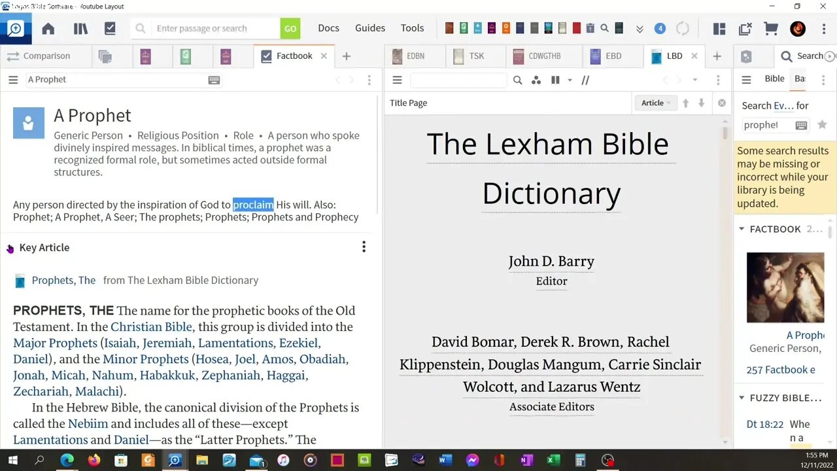Open the Factbook panel kebab menu

point(369,80)
